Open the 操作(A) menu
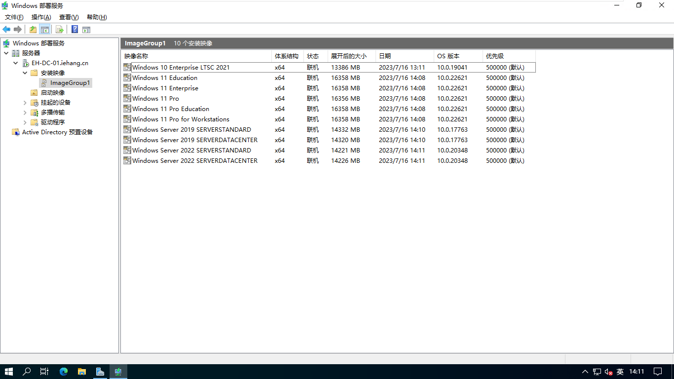The image size is (674, 379). point(41,17)
